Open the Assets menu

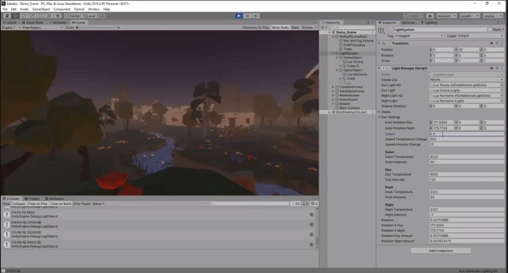[x=24, y=9]
